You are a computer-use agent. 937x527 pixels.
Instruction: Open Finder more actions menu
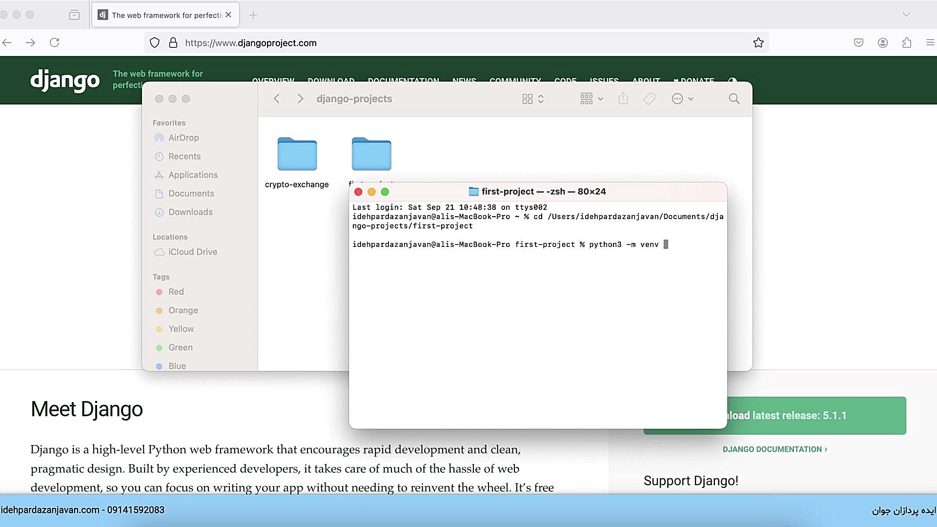pos(682,99)
